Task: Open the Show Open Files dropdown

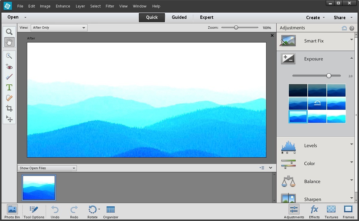Action: [47, 168]
